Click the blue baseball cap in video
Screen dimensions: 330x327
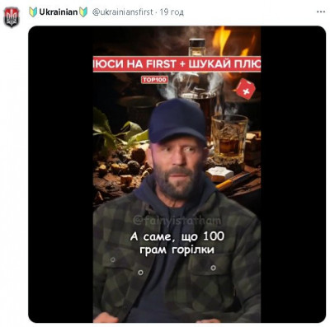177,121
